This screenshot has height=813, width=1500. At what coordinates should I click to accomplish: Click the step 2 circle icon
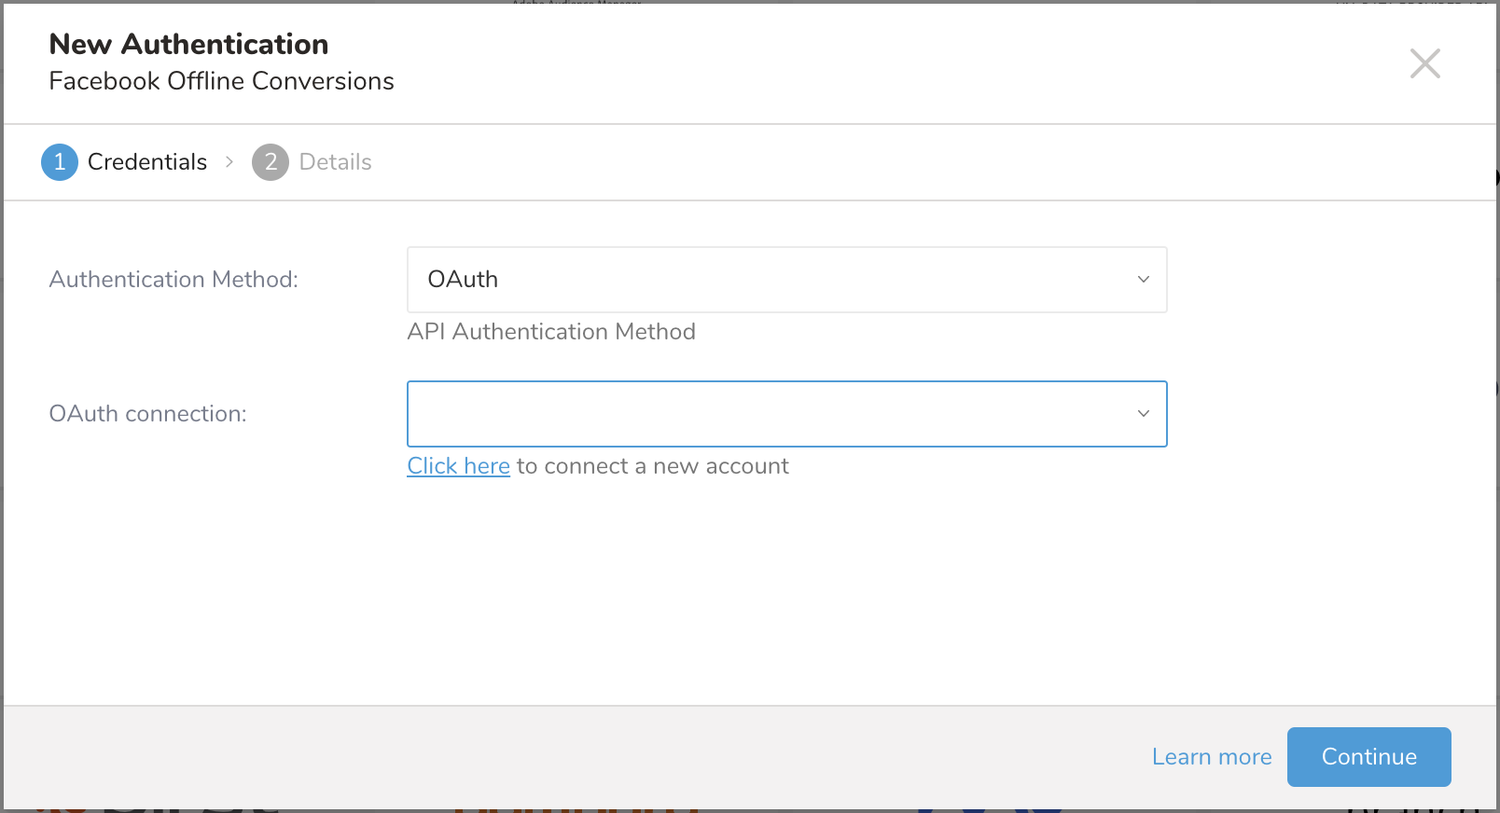[271, 162]
